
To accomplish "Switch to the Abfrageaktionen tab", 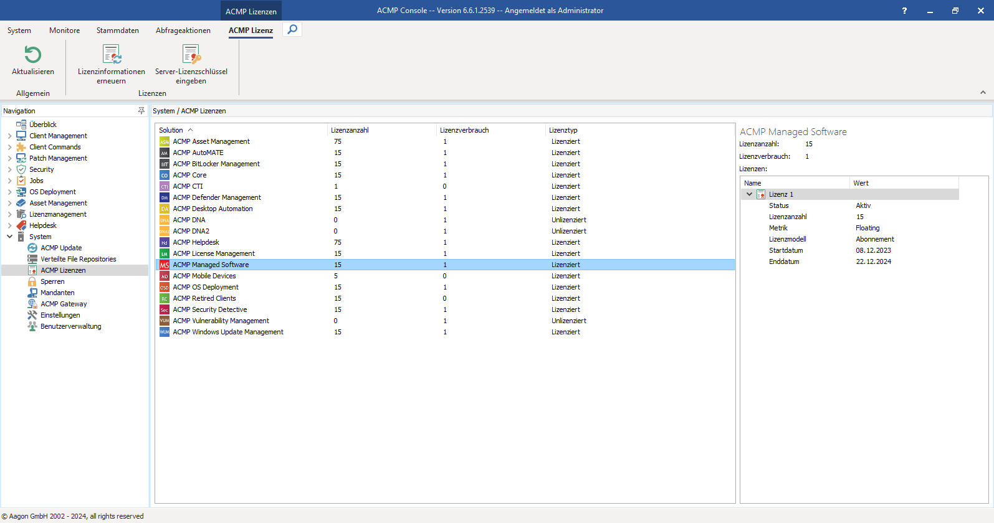I will (183, 31).
